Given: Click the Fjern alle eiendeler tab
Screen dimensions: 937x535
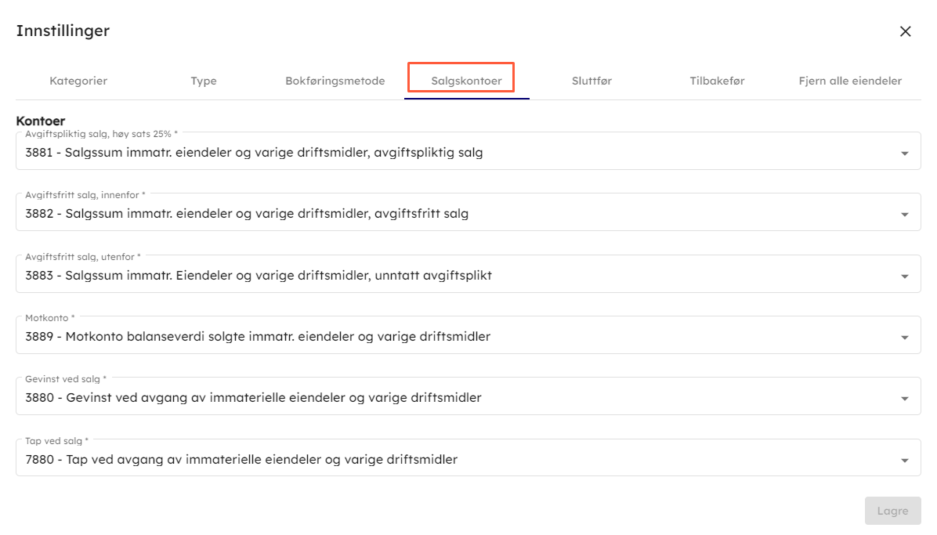Looking at the screenshot, I should click(x=850, y=81).
